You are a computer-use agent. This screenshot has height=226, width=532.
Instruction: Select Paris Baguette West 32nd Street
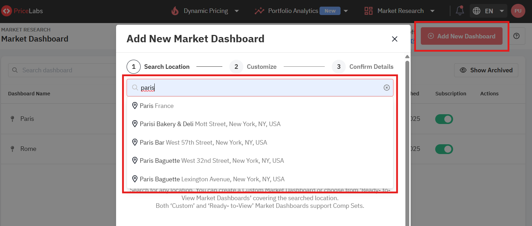tap(260, 161)
